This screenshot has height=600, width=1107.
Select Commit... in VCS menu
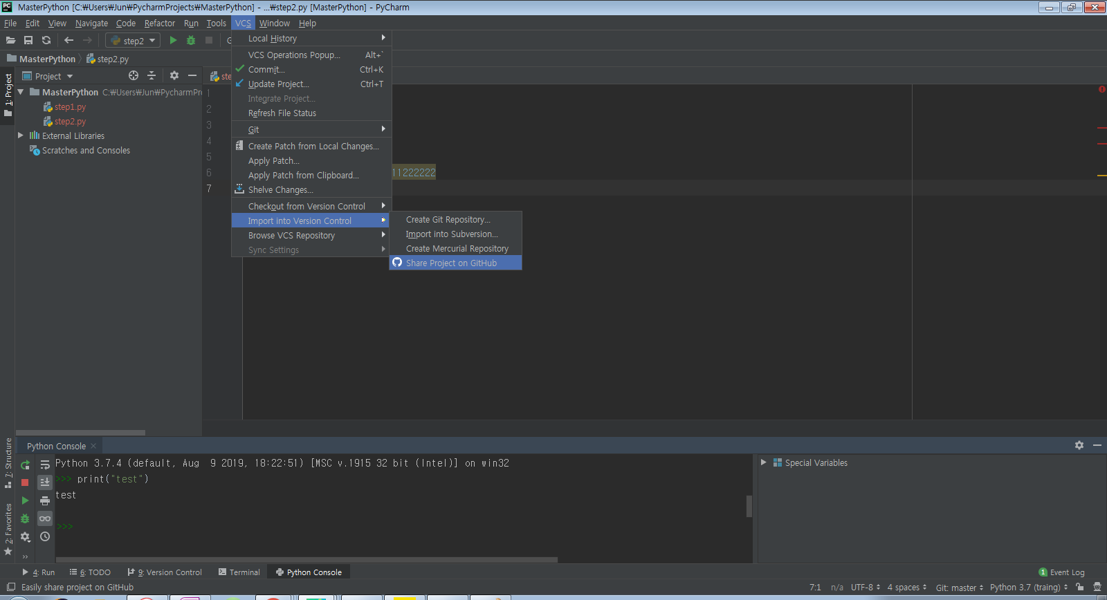click(x=311, y=69)
